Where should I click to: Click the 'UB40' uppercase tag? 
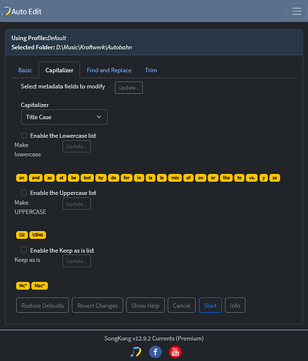coord(38,235)
